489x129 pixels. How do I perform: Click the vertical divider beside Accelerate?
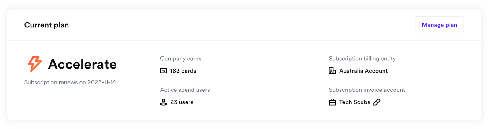point(143,80)
